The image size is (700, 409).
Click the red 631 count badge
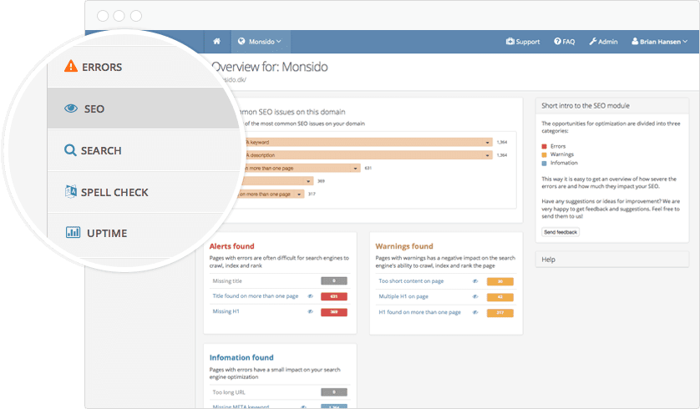[334, 296]
